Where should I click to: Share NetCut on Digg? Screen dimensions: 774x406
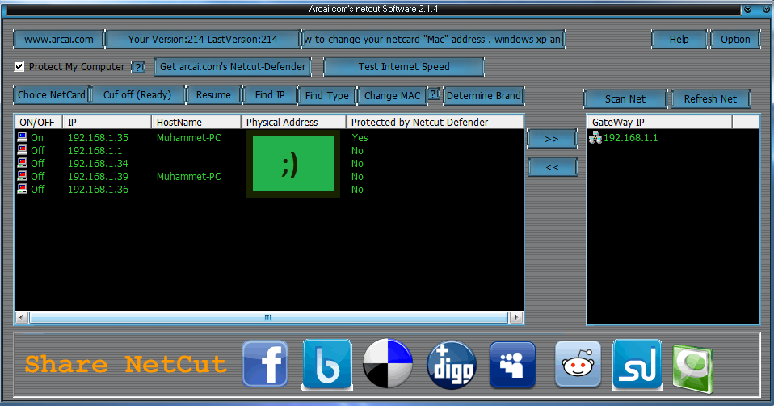(x=451, y=365)
